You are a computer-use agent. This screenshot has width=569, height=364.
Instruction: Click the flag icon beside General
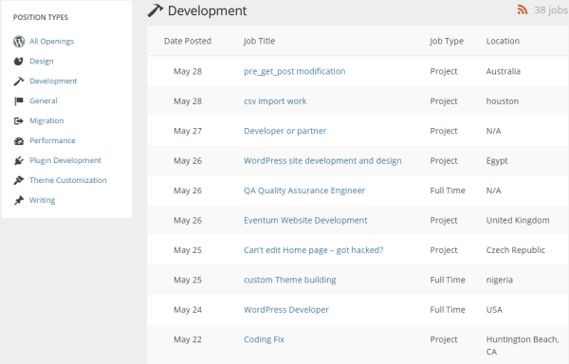point(19,101)
